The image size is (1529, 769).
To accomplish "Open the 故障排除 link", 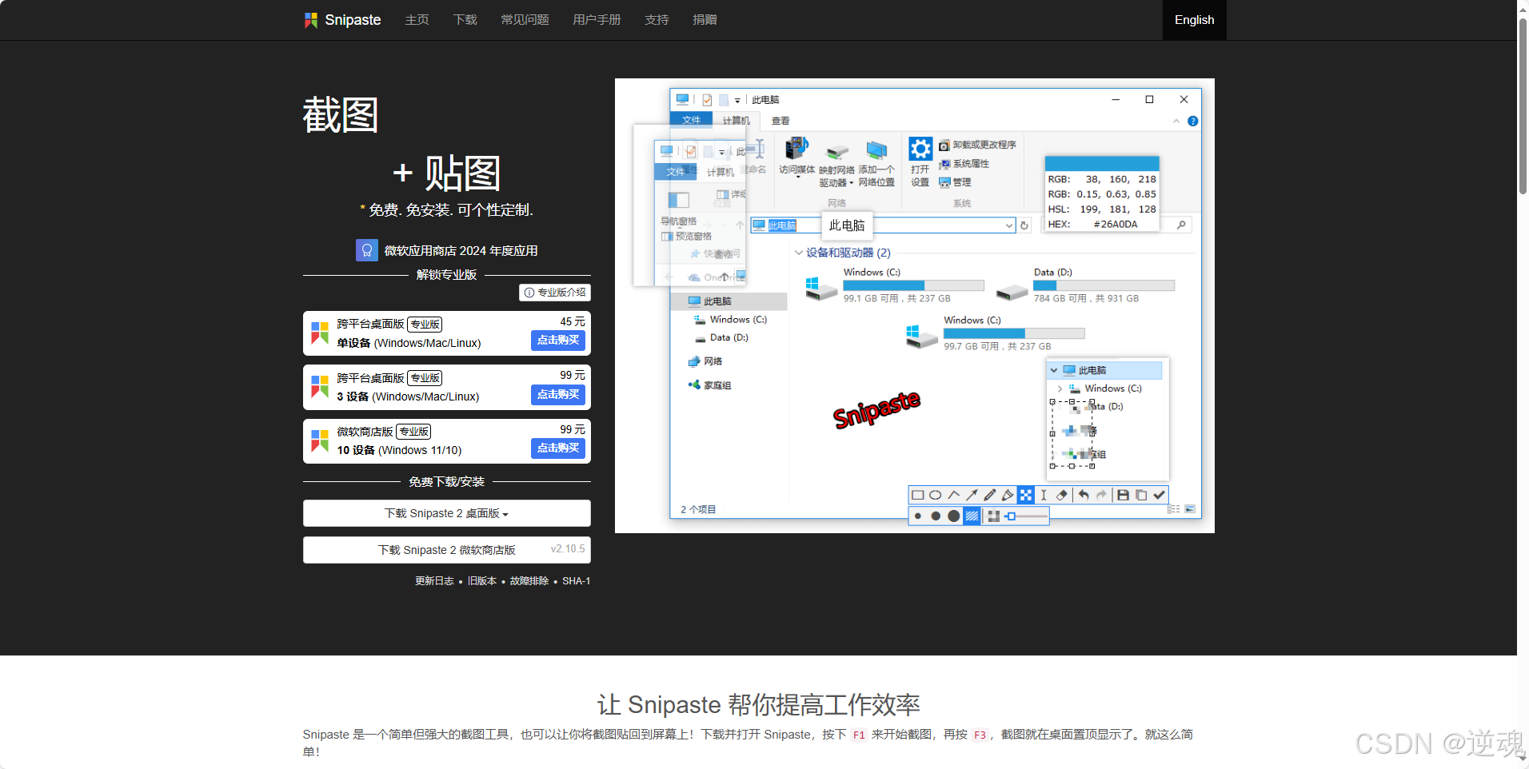I will tap(529, 581).
